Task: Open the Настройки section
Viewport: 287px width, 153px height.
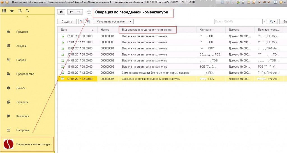Action: (x=23, y=130)
